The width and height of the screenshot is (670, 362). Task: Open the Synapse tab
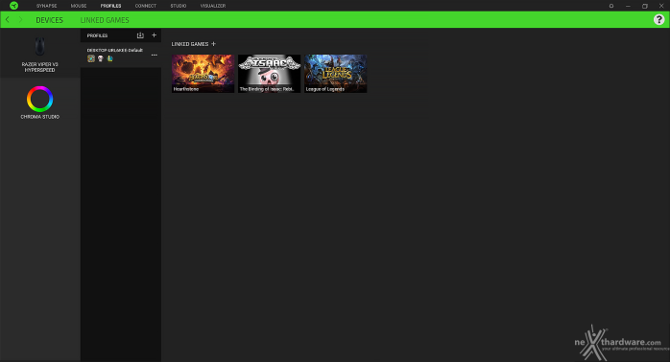(x=47, y=6)
